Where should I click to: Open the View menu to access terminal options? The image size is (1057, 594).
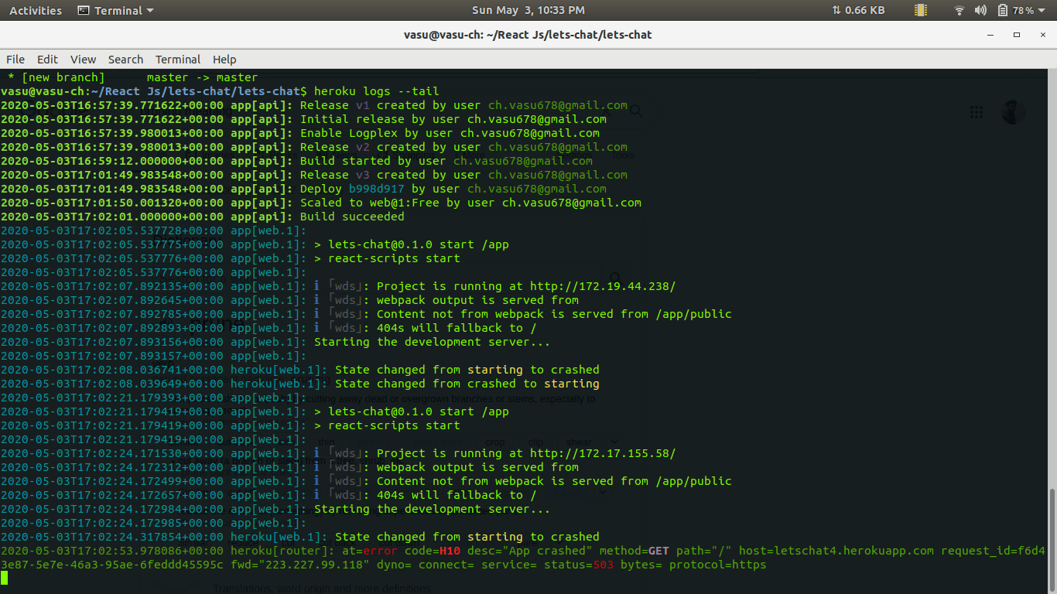point(83,60)
